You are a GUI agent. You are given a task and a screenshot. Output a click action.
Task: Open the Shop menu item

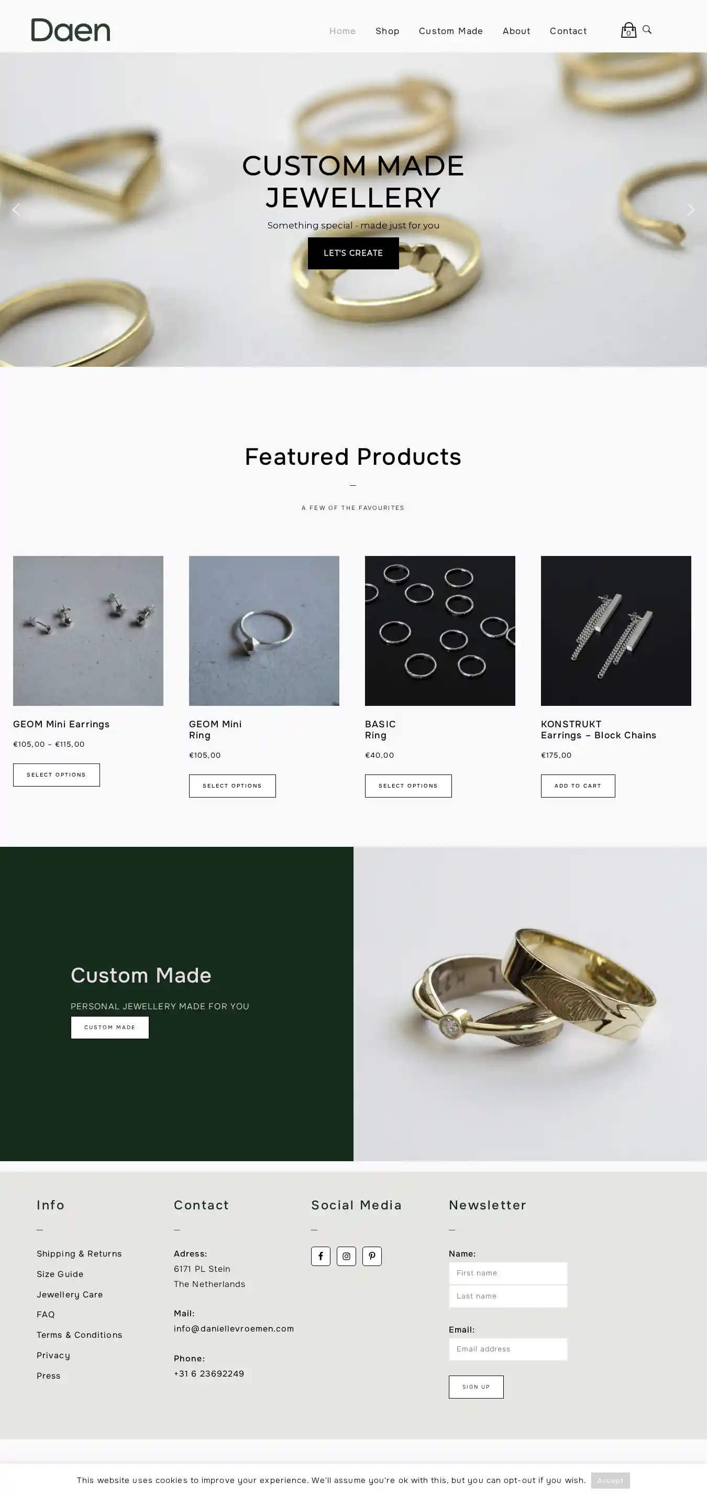tap(387, 31)
